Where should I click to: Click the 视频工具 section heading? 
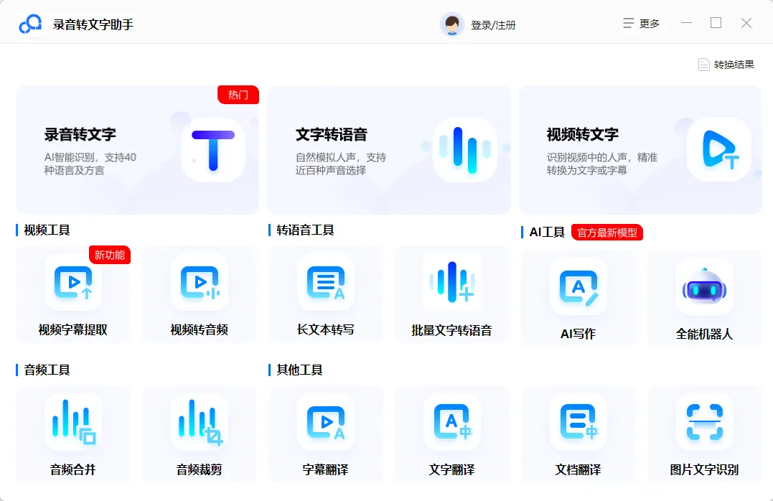point(47,230)
